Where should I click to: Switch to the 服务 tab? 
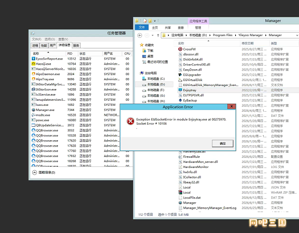76,46
